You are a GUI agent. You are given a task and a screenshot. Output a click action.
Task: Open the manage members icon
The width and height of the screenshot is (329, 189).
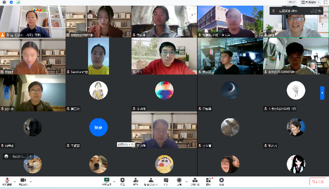click(151, 180)
